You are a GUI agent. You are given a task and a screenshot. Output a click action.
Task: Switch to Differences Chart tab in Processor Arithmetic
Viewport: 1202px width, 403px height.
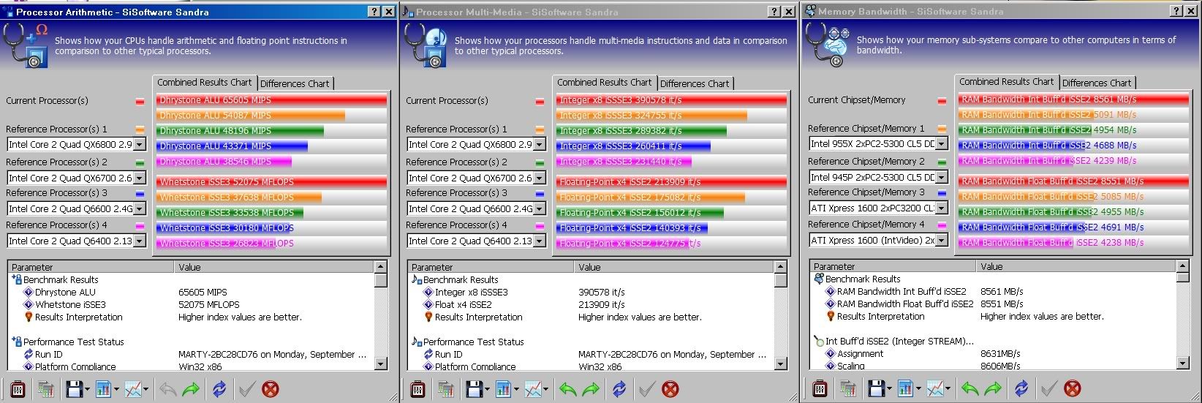295,83
